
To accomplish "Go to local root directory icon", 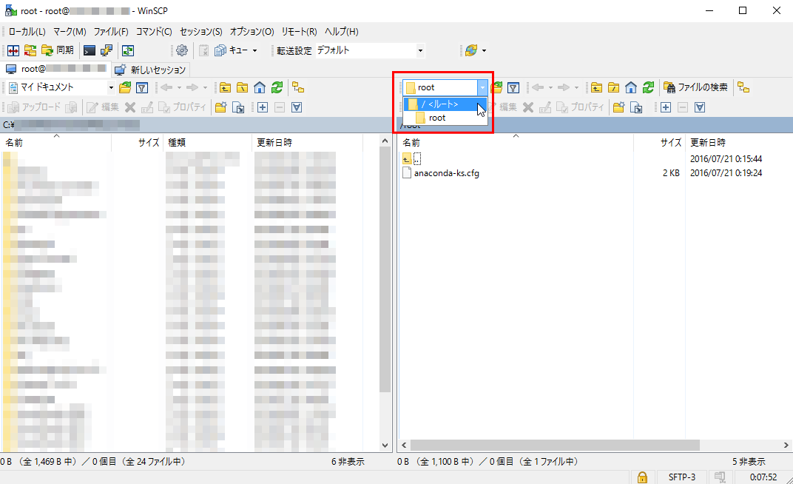I will pos(242,88).
